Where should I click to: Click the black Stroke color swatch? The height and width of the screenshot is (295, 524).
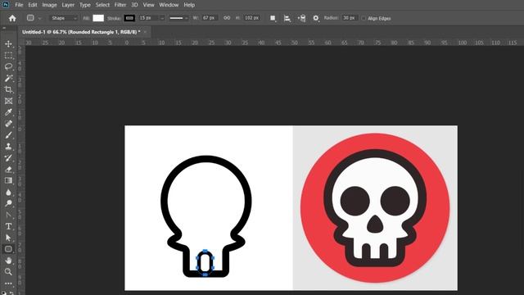click(129, 18)
